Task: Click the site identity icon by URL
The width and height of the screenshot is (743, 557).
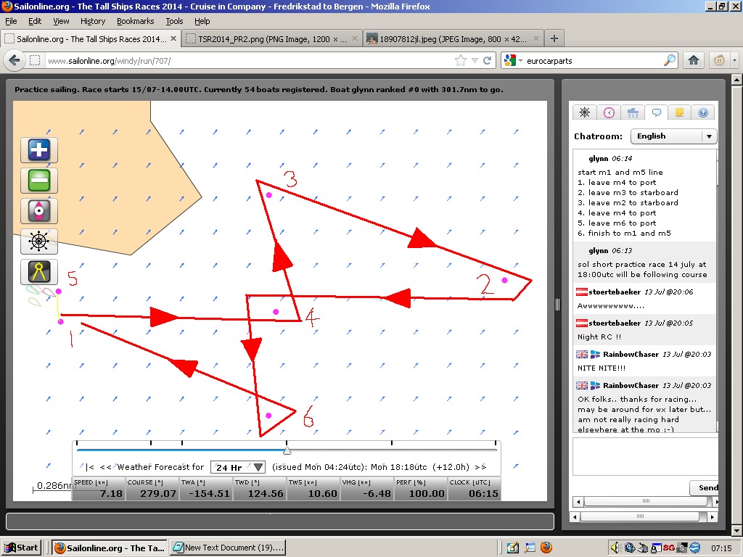Action: 35,61
